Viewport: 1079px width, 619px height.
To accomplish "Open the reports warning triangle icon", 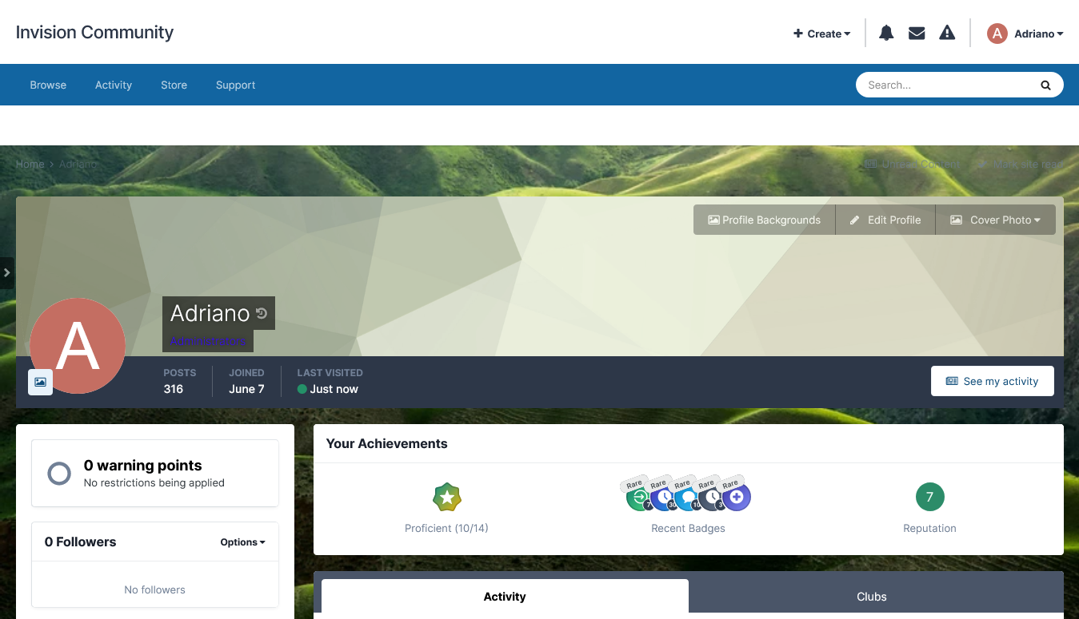I will [x=947, y=33].
